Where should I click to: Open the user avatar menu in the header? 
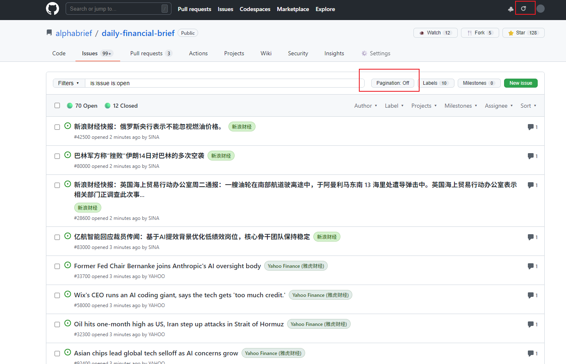(541, 9)
